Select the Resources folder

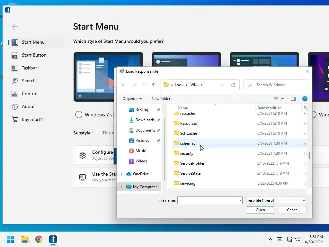[239, 123]
